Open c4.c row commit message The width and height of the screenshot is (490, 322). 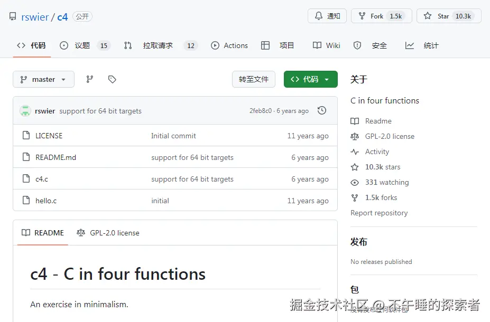pos(192,179)
